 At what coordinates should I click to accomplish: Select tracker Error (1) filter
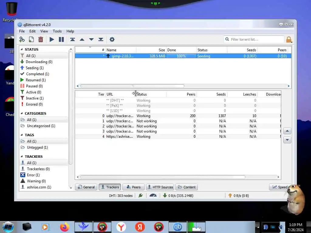pos(33,175)
